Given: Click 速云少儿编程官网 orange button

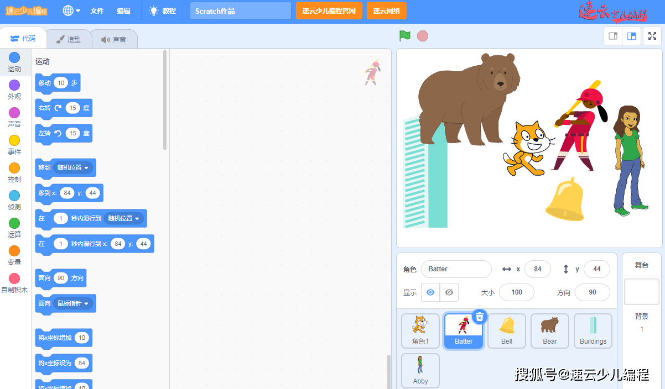Looking at the screenshot, I should click(x=329, y=11).
